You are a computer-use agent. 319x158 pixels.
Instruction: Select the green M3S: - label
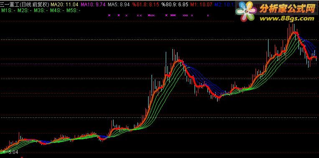click(41, 10)
